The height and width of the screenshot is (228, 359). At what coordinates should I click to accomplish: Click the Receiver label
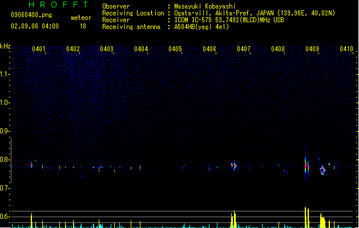[x=116, y=20]
